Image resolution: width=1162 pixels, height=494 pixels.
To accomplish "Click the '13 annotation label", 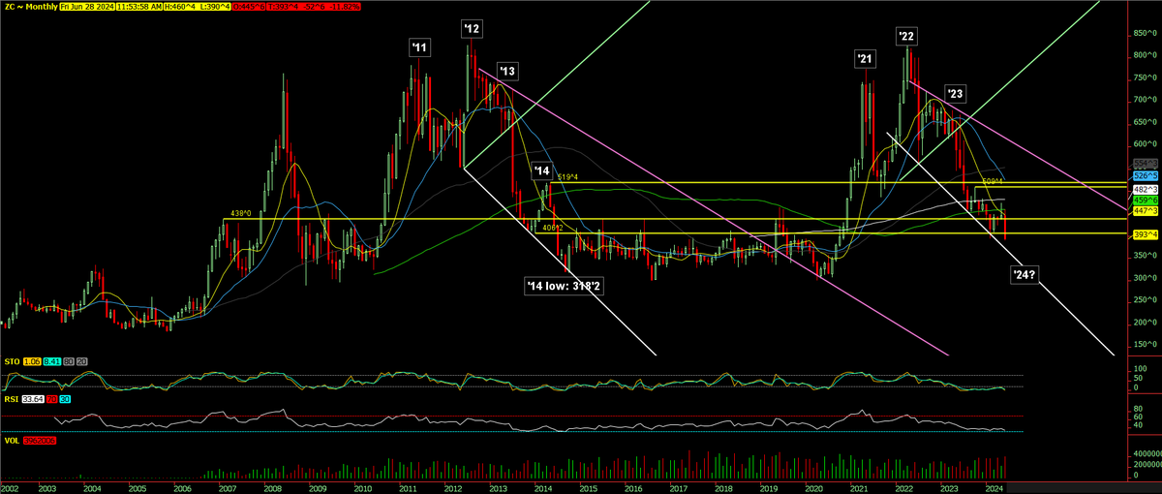I will [x=508, y=71].
